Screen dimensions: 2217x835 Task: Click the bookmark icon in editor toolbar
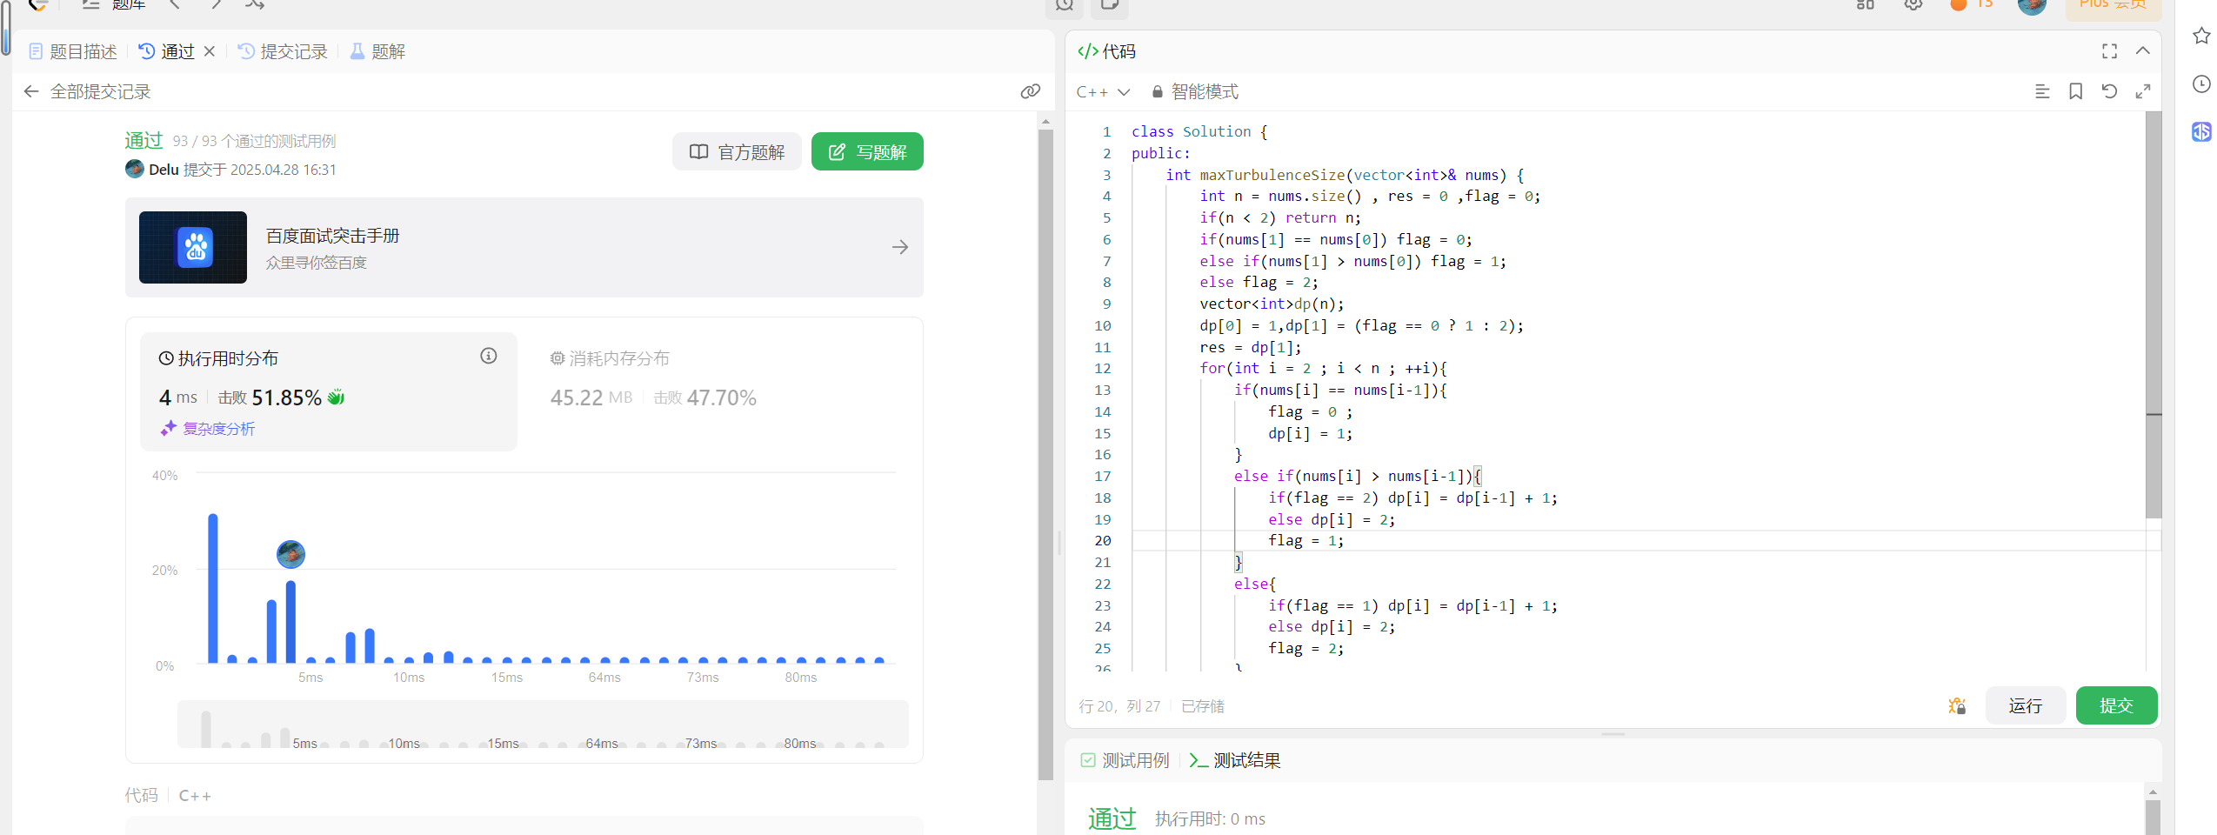(2075, 91)
